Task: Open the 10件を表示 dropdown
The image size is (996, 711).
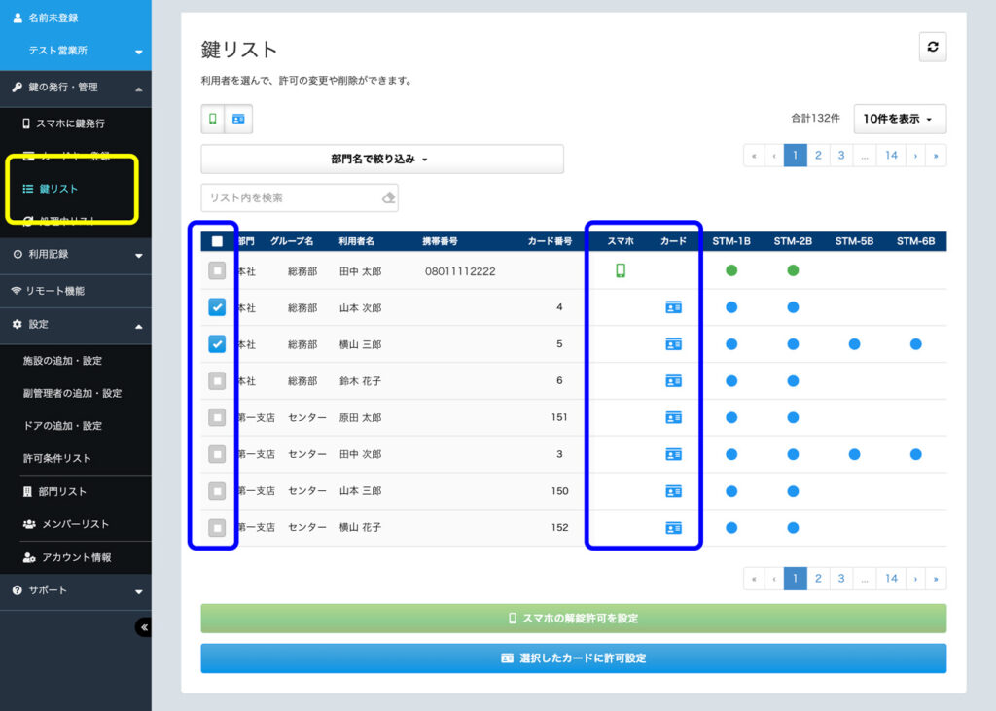Action: (x=899, y=119)
